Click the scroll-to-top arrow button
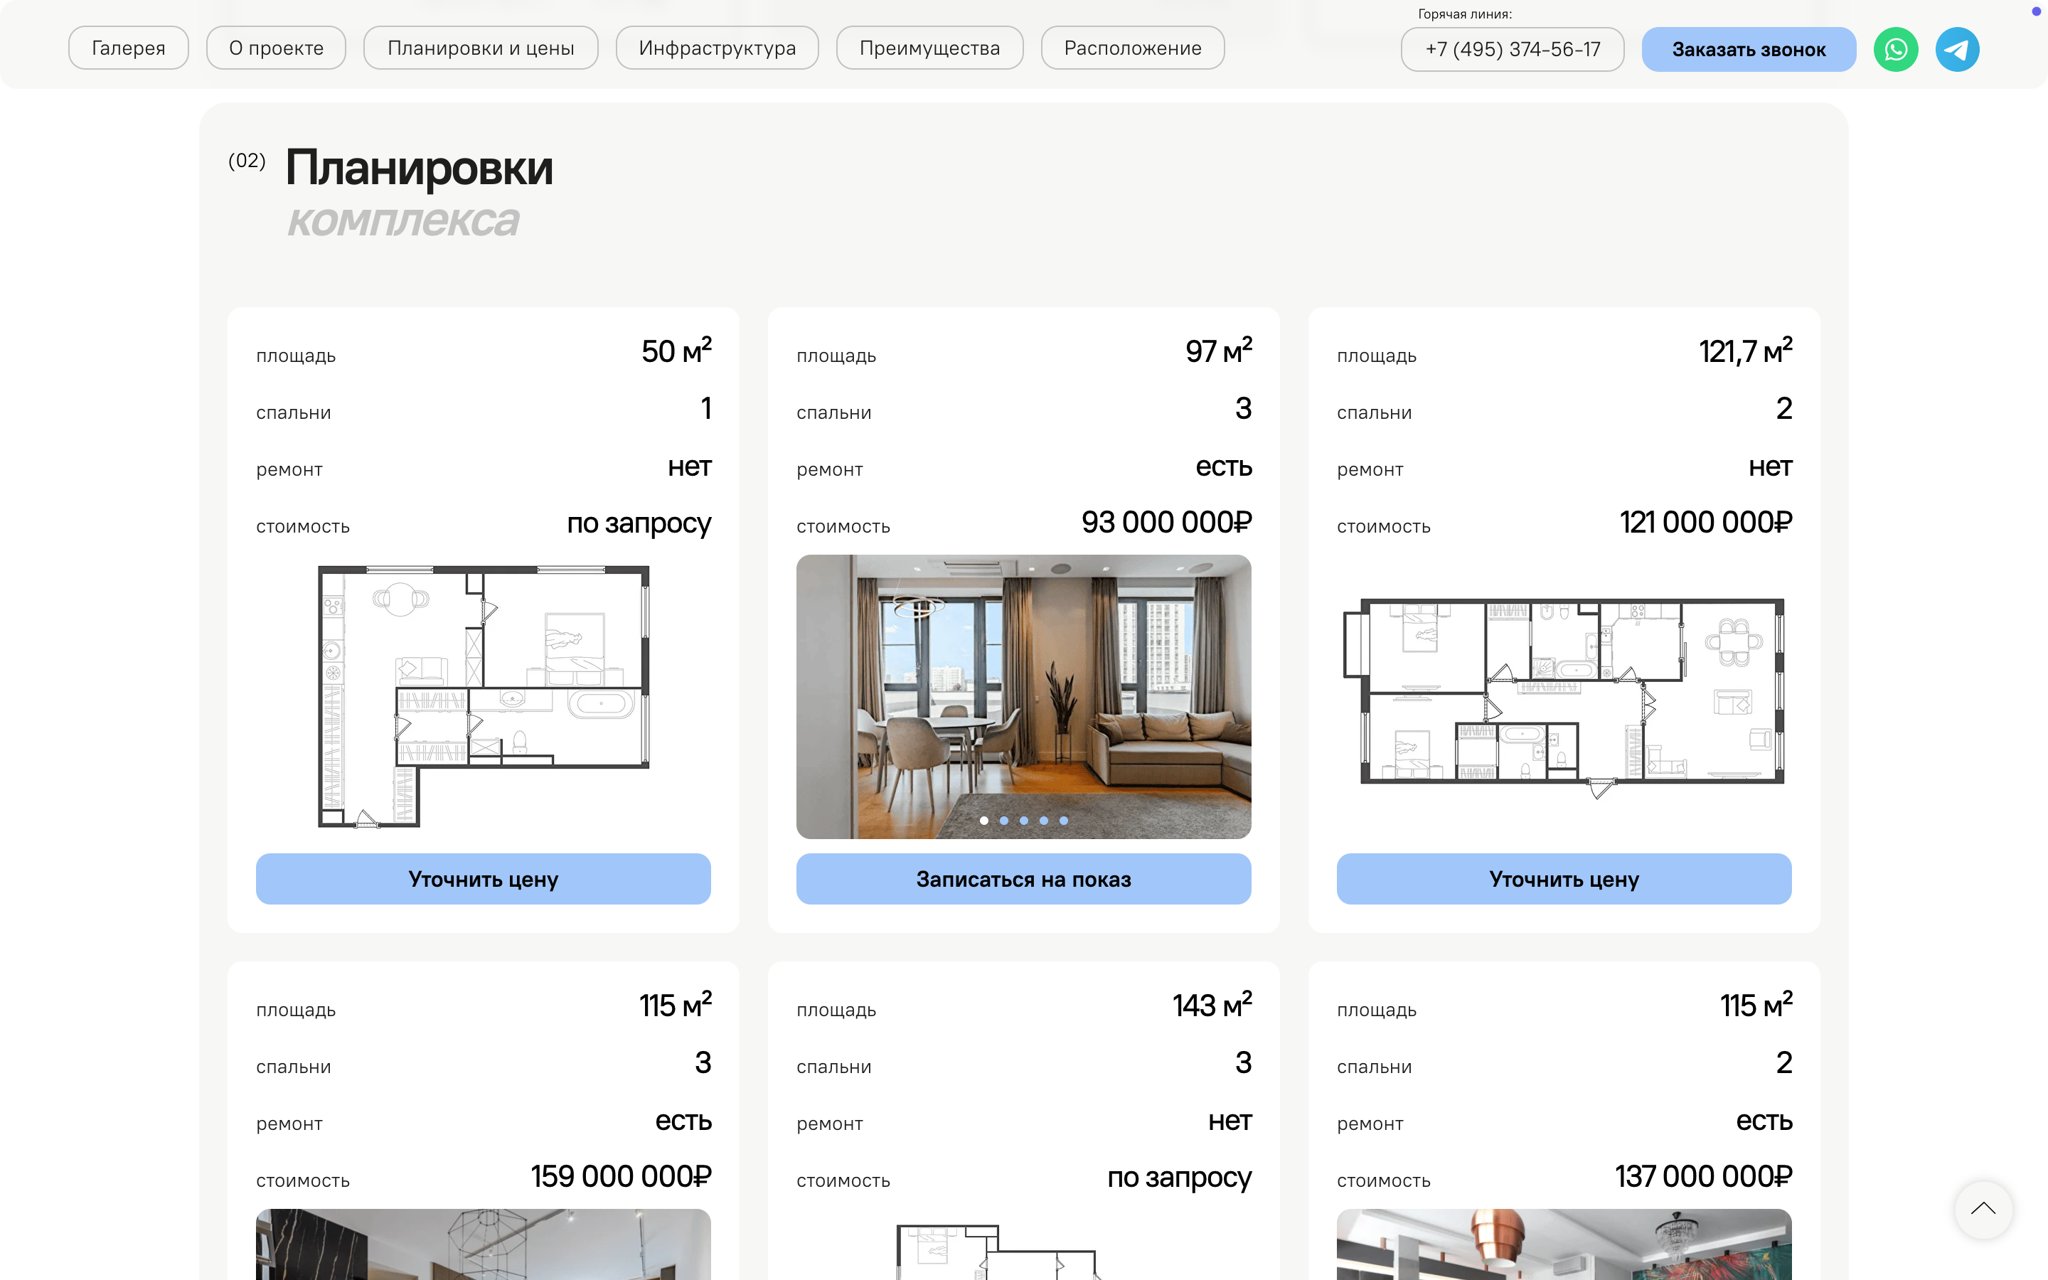Viewport: 2048px width, 1280px height. 1983,1209
